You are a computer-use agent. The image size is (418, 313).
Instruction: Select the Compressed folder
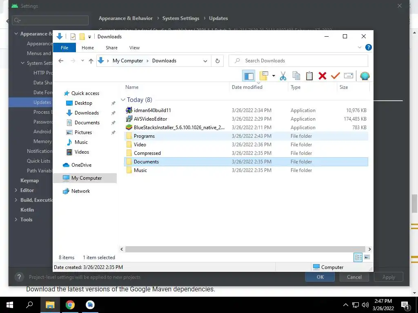click(246, 153)
